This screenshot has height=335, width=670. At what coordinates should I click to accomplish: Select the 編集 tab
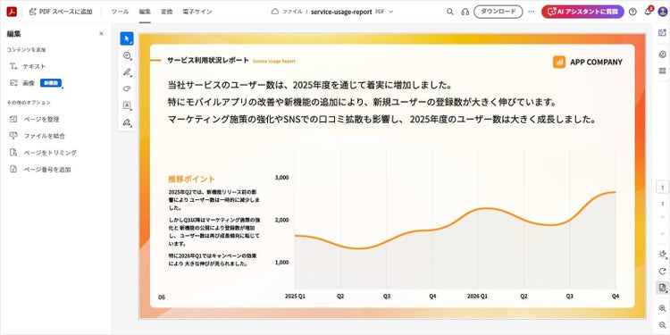[x=145, y=12]
